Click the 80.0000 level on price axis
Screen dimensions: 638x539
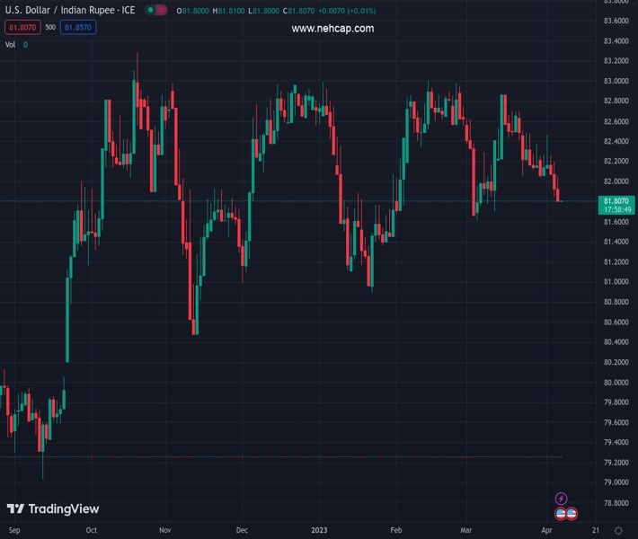click(616, 383)
